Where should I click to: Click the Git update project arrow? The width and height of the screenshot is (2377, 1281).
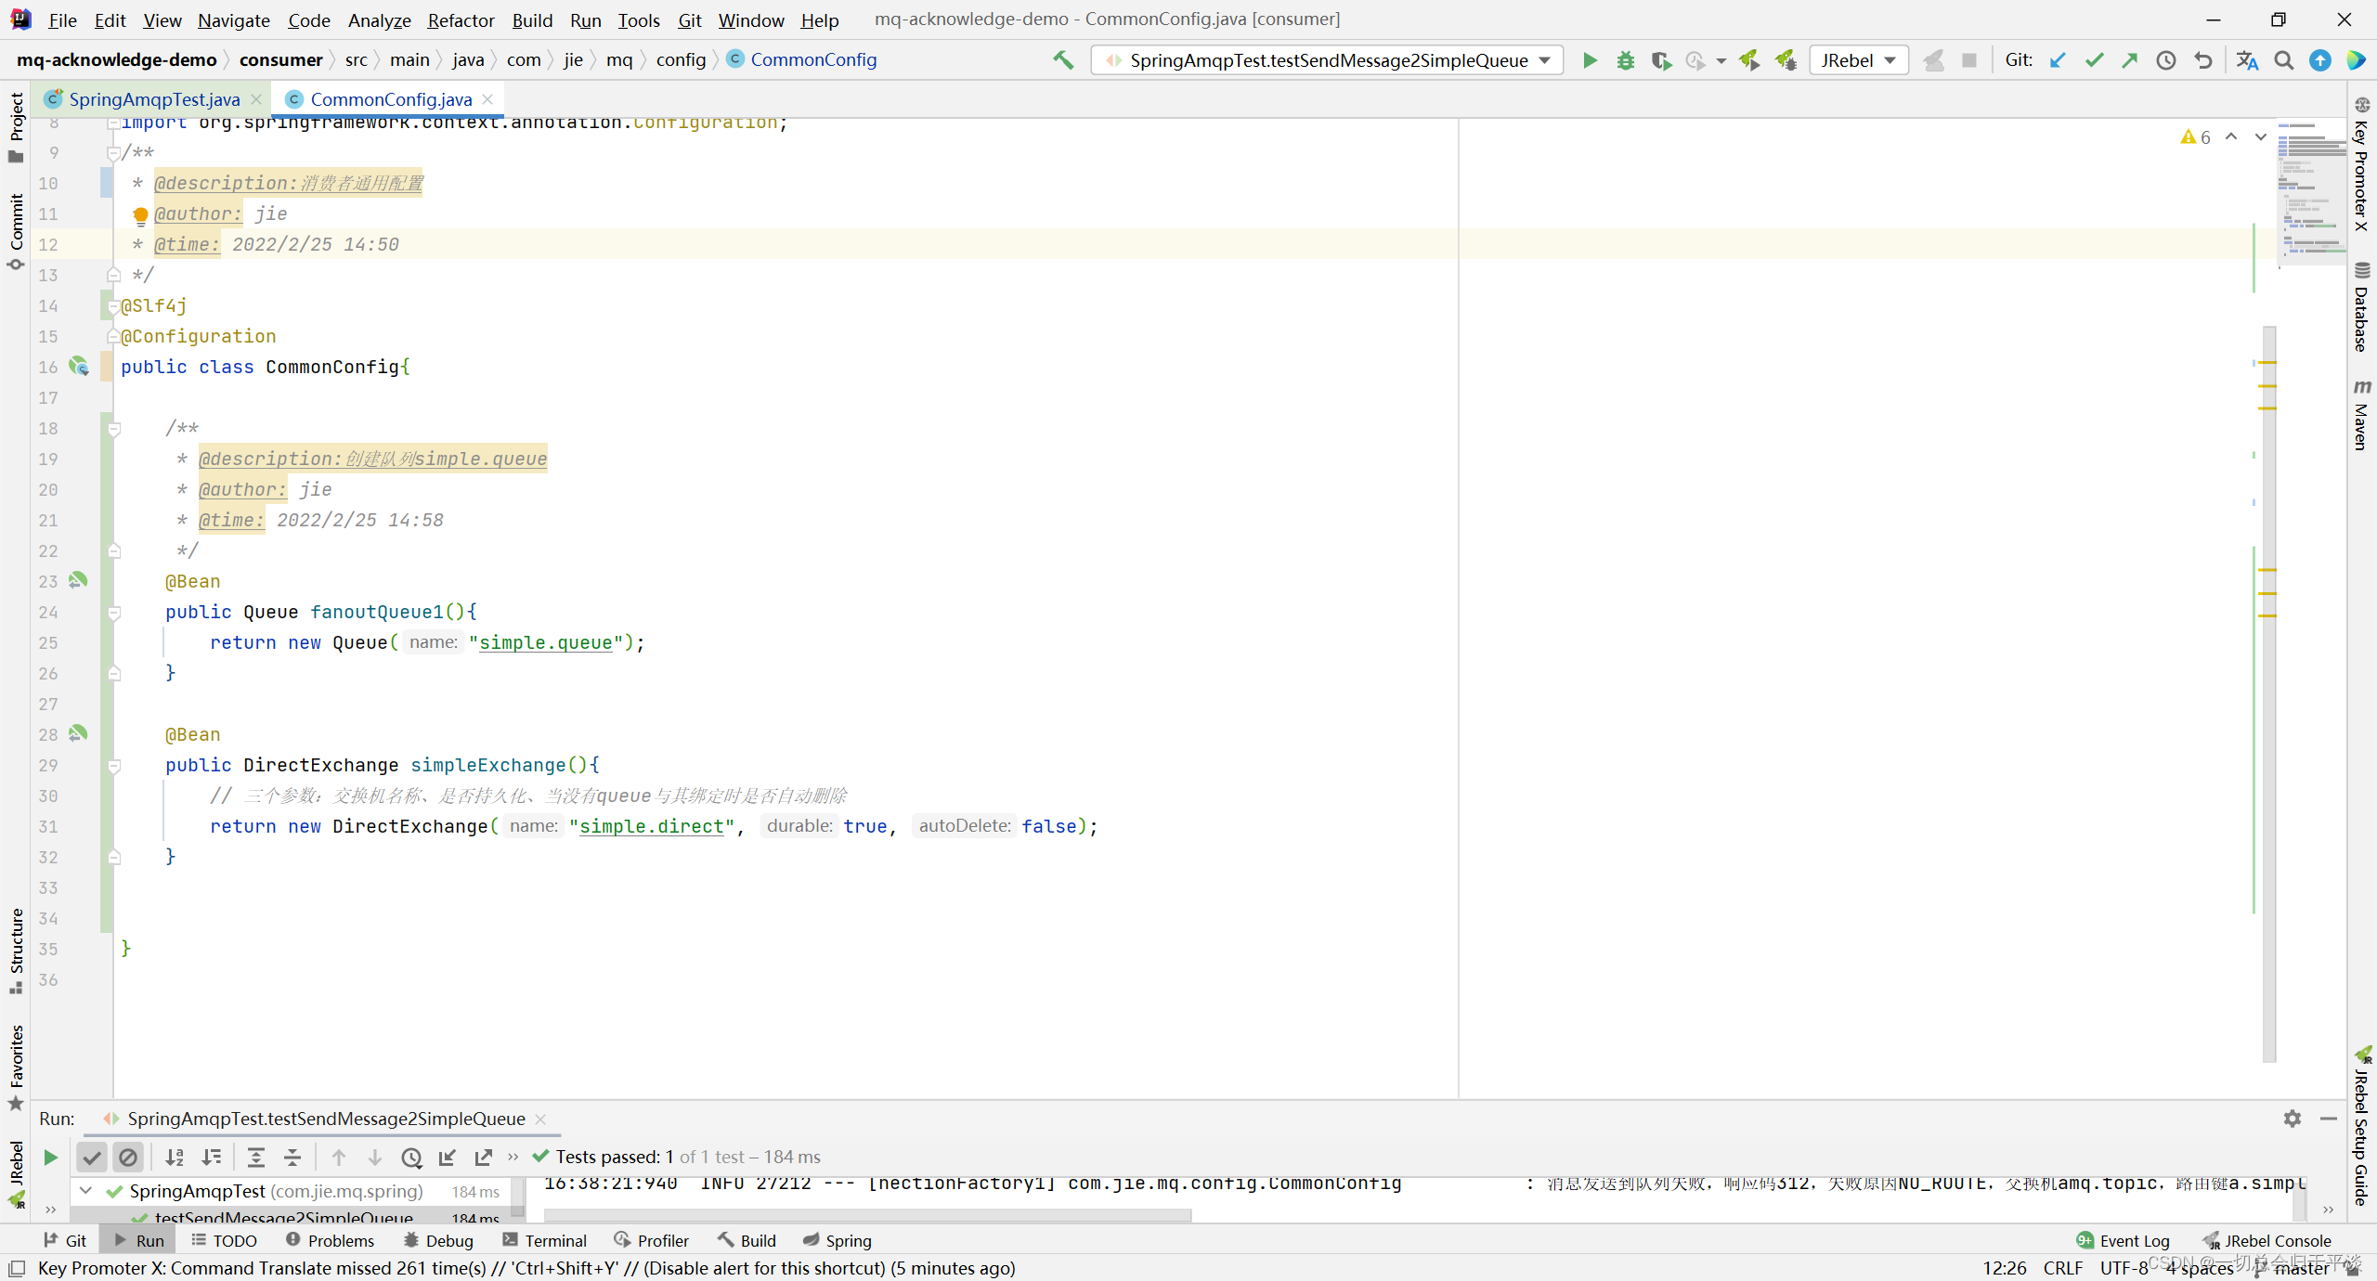click(x=2058, y=60)
